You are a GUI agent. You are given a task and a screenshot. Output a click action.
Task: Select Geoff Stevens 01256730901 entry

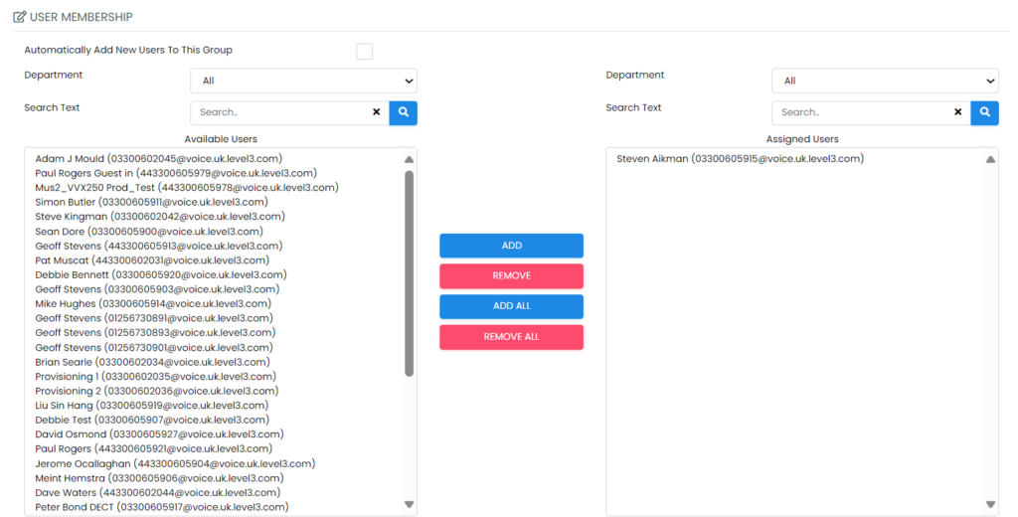154,347
